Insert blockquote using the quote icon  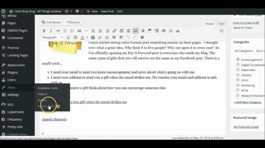pyautogui.click(x=80, y=31)
